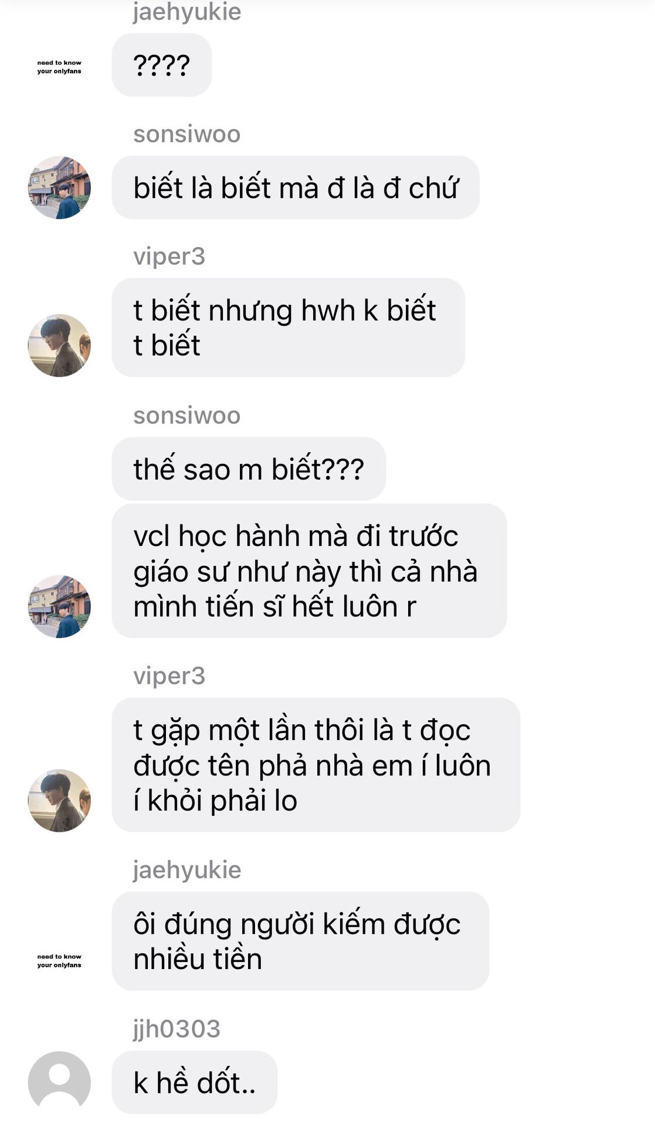Image resolution: width=655 pixels, height=1127 pixels.
Task: Tap viper3's avatar beside 't gặp một lần' message
Action: pyautogui.click(x=59, y=800)
